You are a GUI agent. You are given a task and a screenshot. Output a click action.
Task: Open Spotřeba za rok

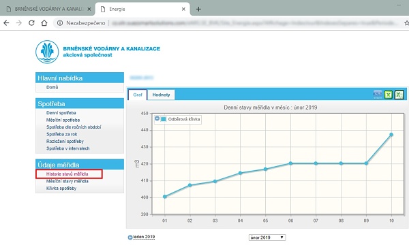[x=61, y=134]
